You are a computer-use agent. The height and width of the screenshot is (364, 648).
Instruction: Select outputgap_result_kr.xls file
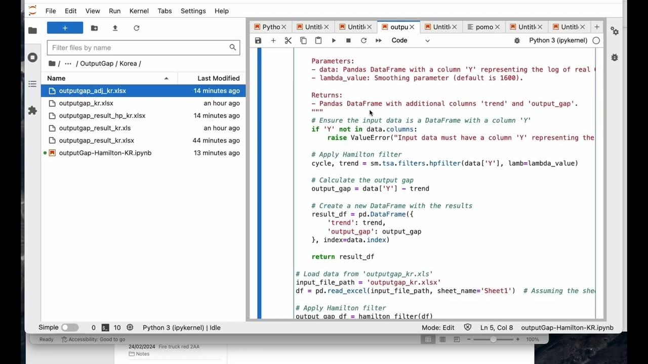point(143,128)
